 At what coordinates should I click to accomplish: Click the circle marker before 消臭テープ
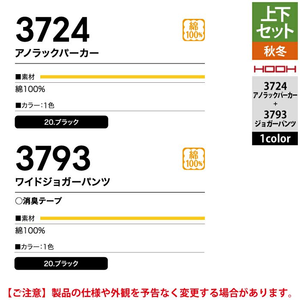click(x=18, y=201)
